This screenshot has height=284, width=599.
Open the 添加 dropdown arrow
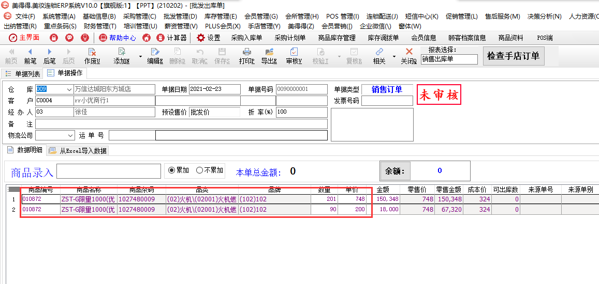pyautogui.click(x=140, y=56)
